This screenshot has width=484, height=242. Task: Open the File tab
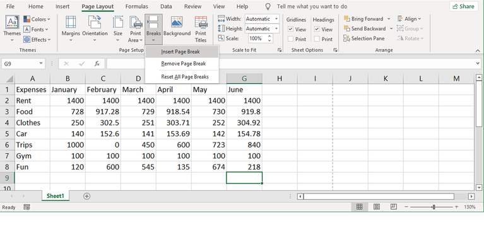point(10,6)
